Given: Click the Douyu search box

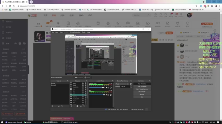Looking at the screenshot, I should 140,15.
